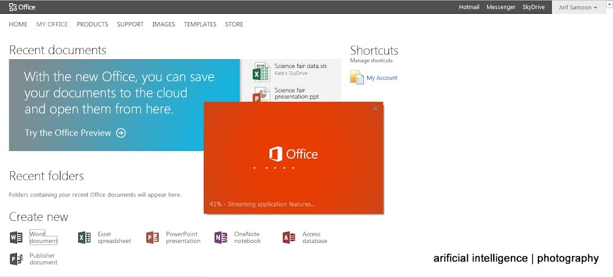The height and width of the screenshot is (277, 613).
Task: Create a new OneNote notebook via its label
Action: (x=247, y=237)
